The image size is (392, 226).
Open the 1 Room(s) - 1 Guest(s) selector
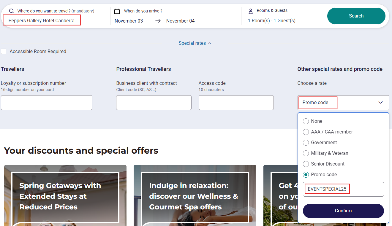point(272,21)
